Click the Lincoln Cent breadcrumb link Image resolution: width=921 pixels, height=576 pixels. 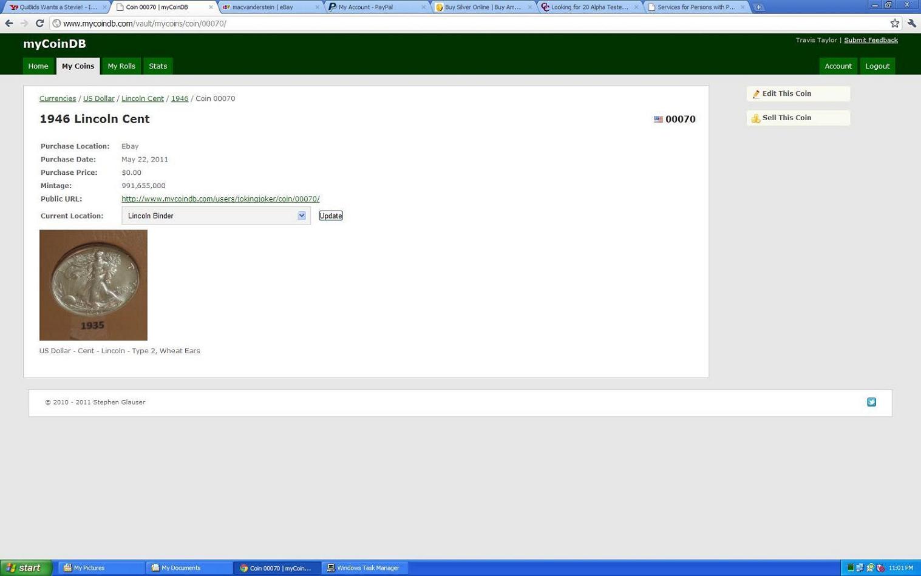pos(143,98)
